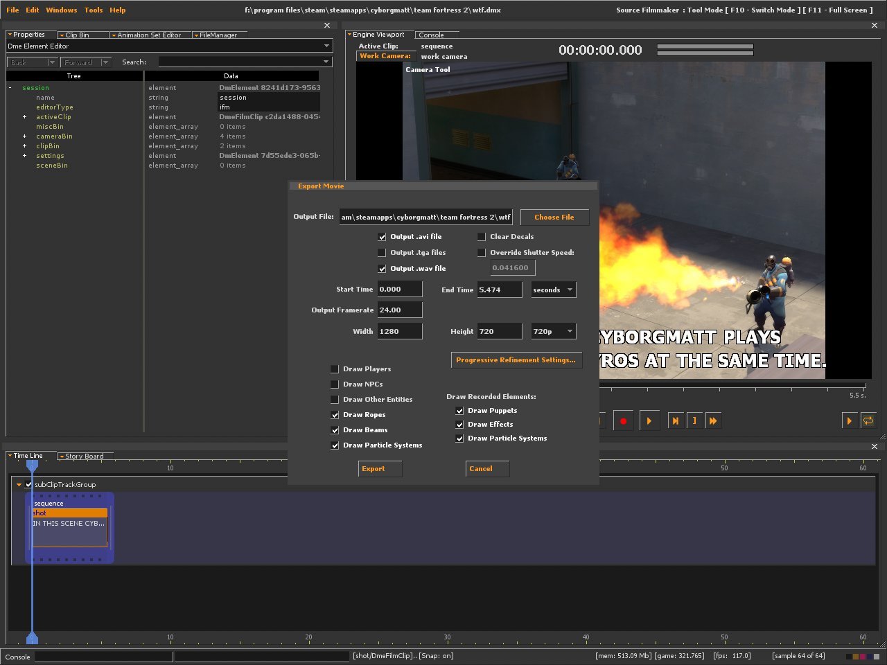The image size is (887, 665).
Task: Uncheck Output .avi file checkbox
Action: point(382,237)
